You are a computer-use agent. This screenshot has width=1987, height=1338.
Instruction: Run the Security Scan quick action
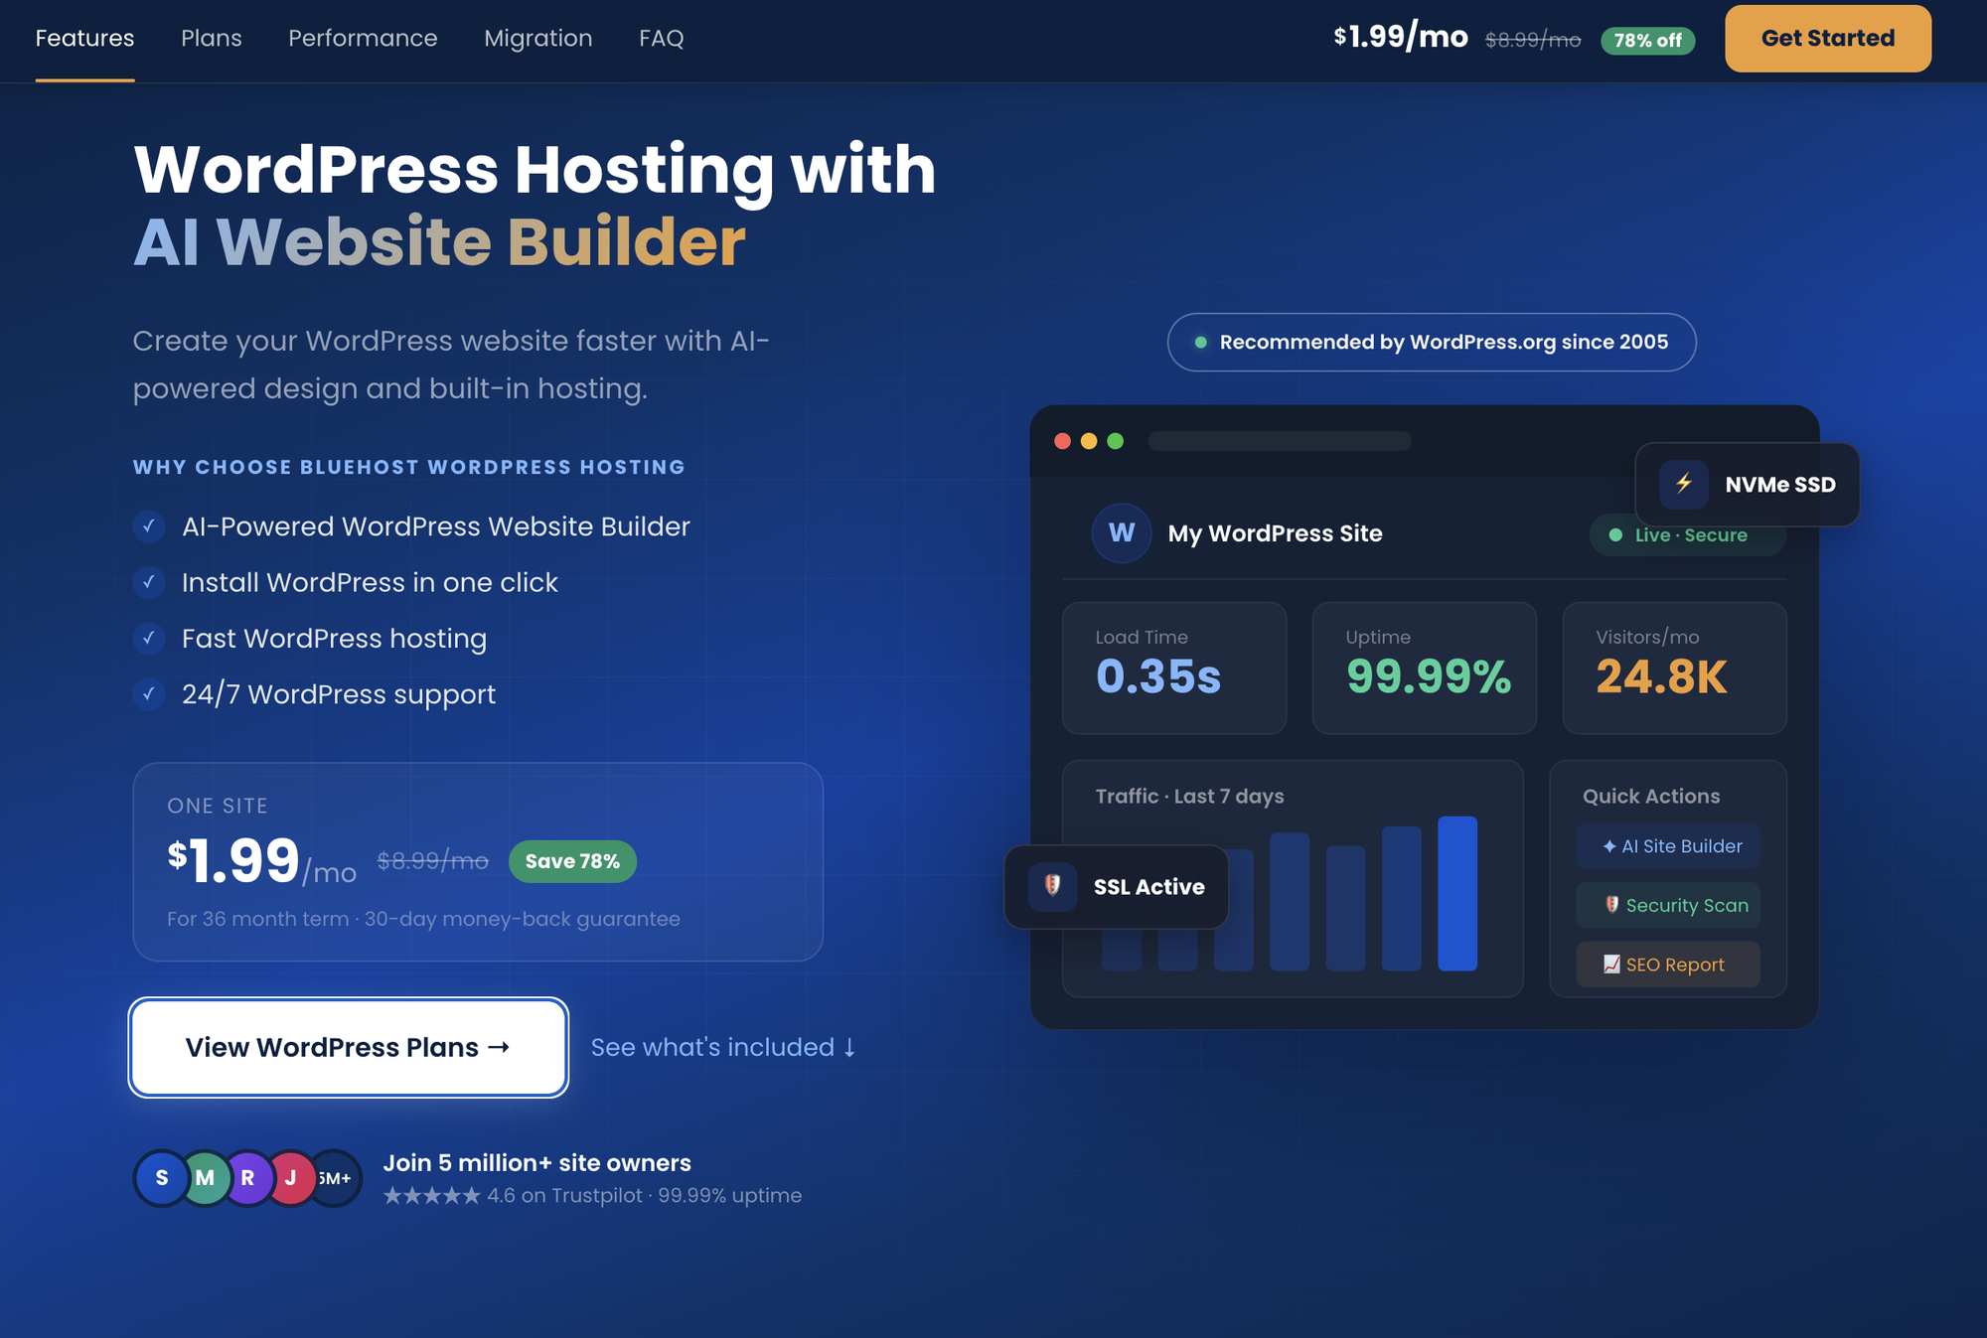tap(1668, 905)
